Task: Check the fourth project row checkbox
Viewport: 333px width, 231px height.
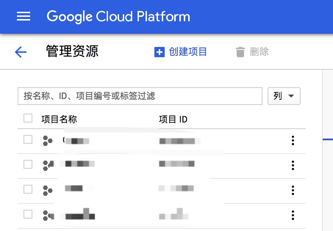Action: tap(28, 214)
